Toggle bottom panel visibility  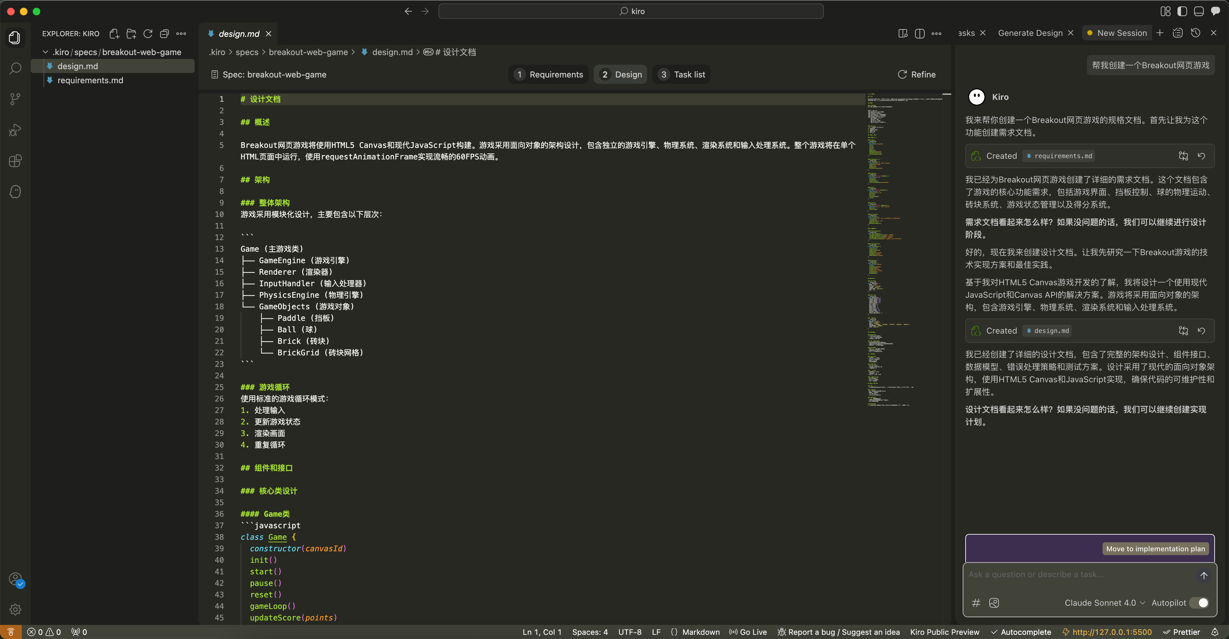[x=1199, y=11]
